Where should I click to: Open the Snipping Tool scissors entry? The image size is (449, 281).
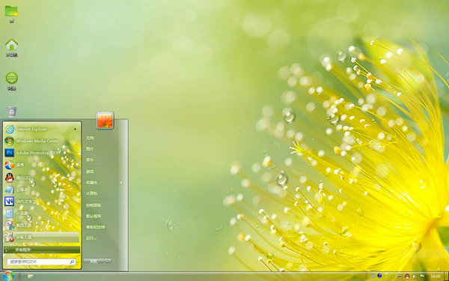pos(42,225)
